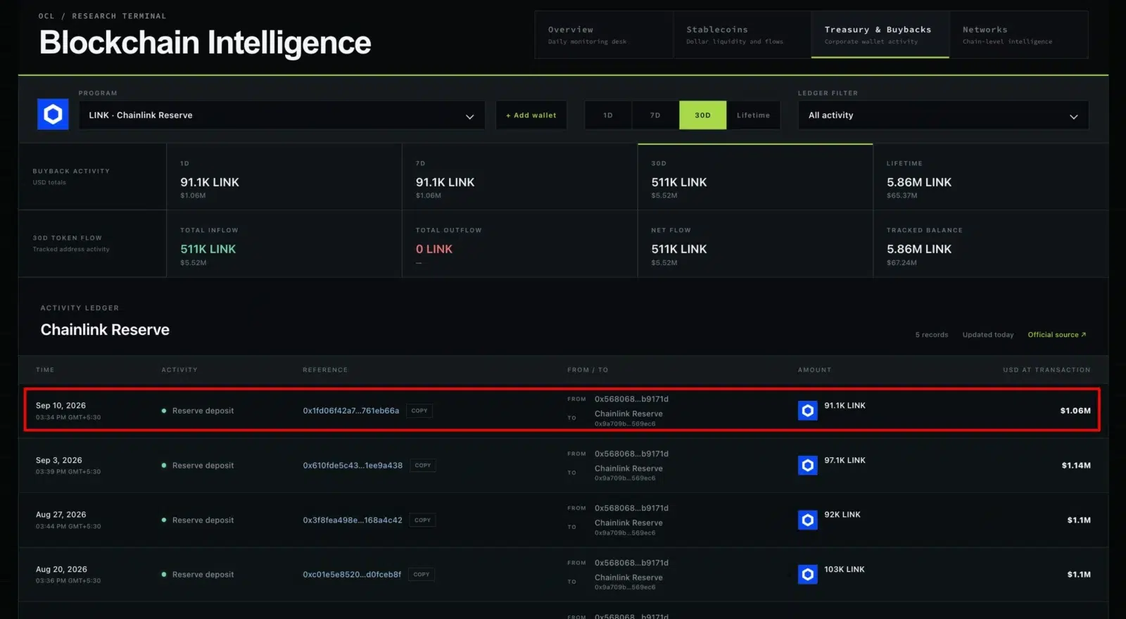Click the Updated today label
This screenshot has height=619, width=1126.
(x=988, y=335)
